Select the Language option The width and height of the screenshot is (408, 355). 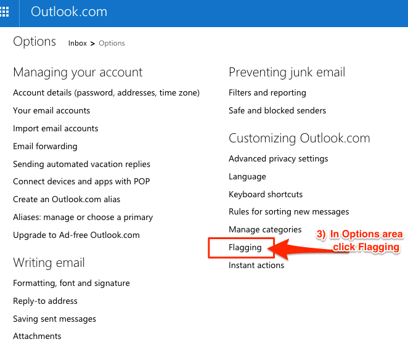[x=248, y=177]
